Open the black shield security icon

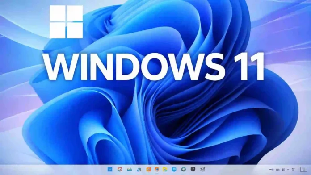point(193,169)
